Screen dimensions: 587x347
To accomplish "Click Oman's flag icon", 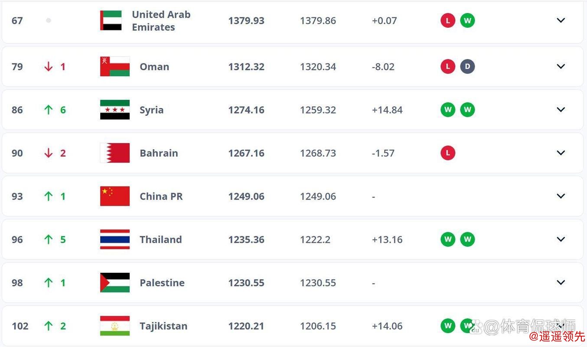I will (x=115, y=66).
